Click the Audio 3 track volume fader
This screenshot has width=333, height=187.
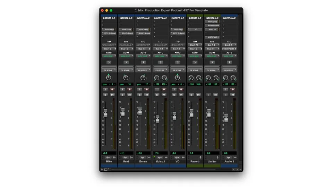(x=226, y=117)
